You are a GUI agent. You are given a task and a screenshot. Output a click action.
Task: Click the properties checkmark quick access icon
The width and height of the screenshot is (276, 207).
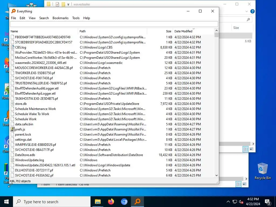tap(57, 4)
